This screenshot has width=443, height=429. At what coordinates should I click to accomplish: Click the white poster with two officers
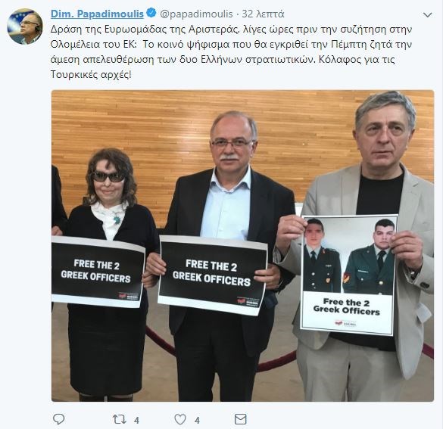(348, 275)
